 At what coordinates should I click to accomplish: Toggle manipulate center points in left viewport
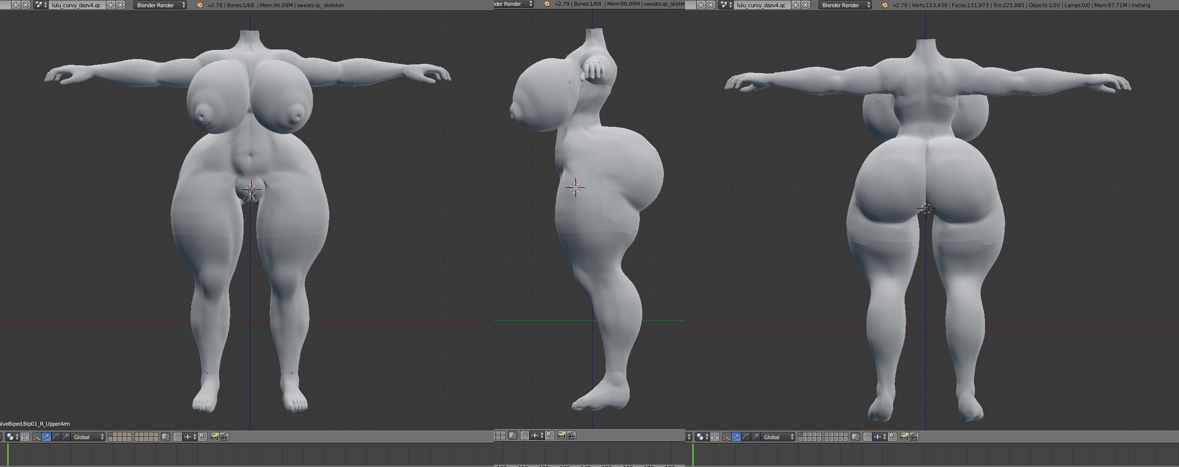tap(25, 437)
